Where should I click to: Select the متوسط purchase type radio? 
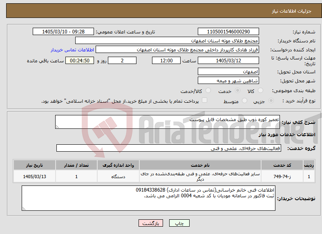[244, 101]
